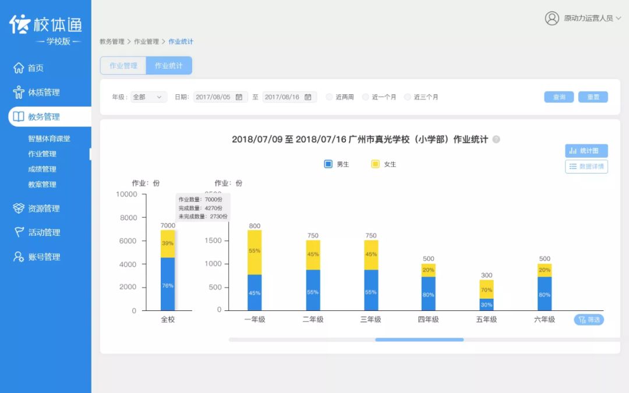Viewport: 629px width, 393px height.
Task: Switch to the 作业统计 tab
Action: [x=168, y=66]
